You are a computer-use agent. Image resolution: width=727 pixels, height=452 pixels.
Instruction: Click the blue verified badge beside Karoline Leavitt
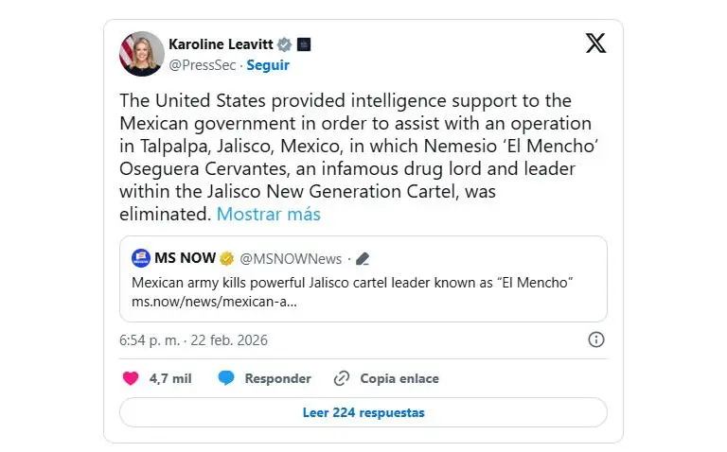click(284, 43)
